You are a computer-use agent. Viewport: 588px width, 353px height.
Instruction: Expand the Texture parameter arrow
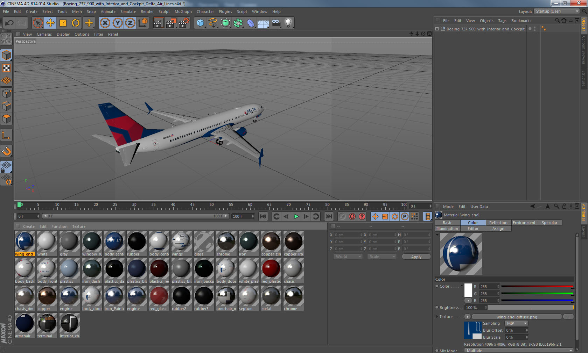tap(437, 317)
